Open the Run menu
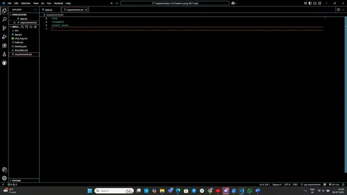This screenshot has height=195, width=347. pos(49,3)
